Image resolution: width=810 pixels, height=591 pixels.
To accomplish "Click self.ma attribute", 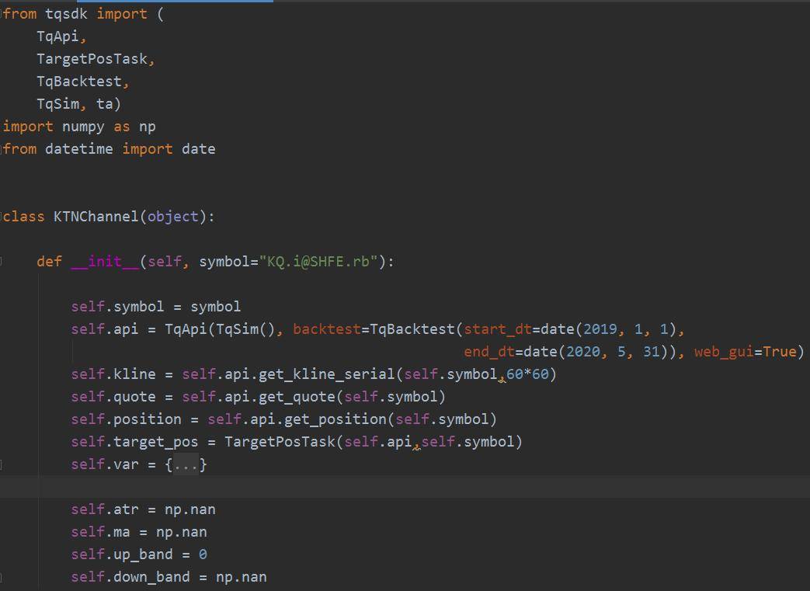I will coord(100,532).
